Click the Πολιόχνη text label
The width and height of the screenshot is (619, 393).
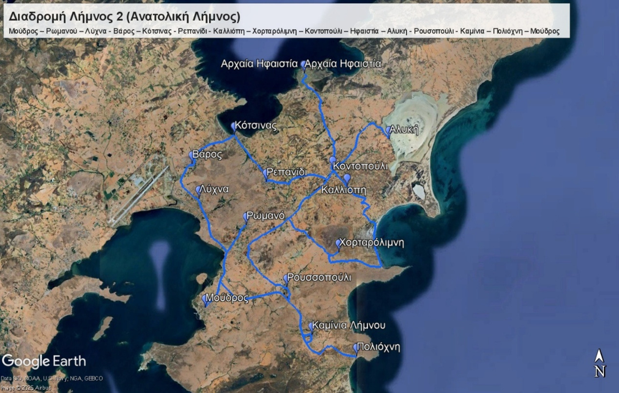[379, 347]
